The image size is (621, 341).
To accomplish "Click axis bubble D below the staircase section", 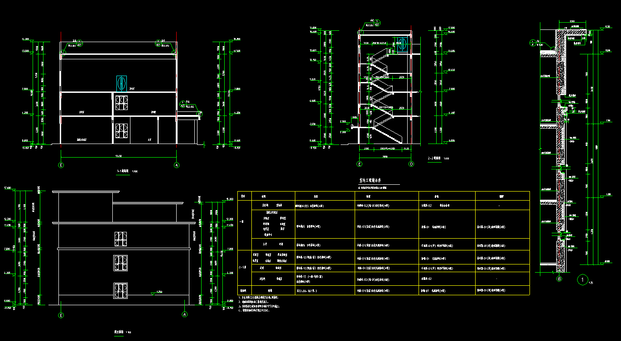I will (x=411, y=164).
